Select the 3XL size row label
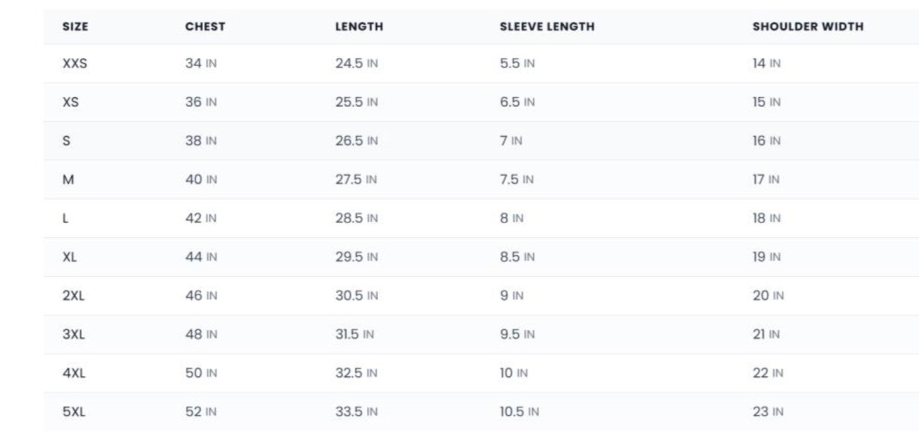 73,335
